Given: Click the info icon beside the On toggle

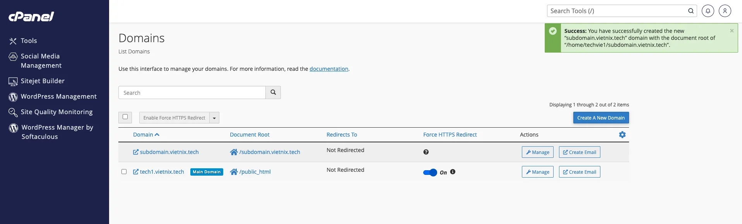Looking at the screenshot, I should pos(453,172).
